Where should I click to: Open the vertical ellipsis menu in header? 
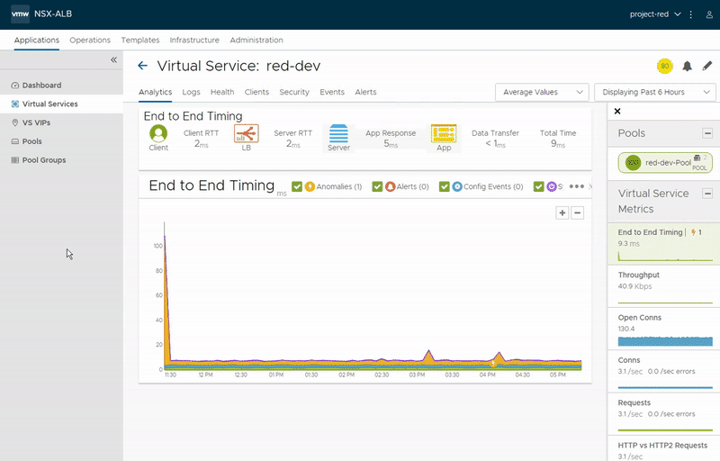coord(690,14)
